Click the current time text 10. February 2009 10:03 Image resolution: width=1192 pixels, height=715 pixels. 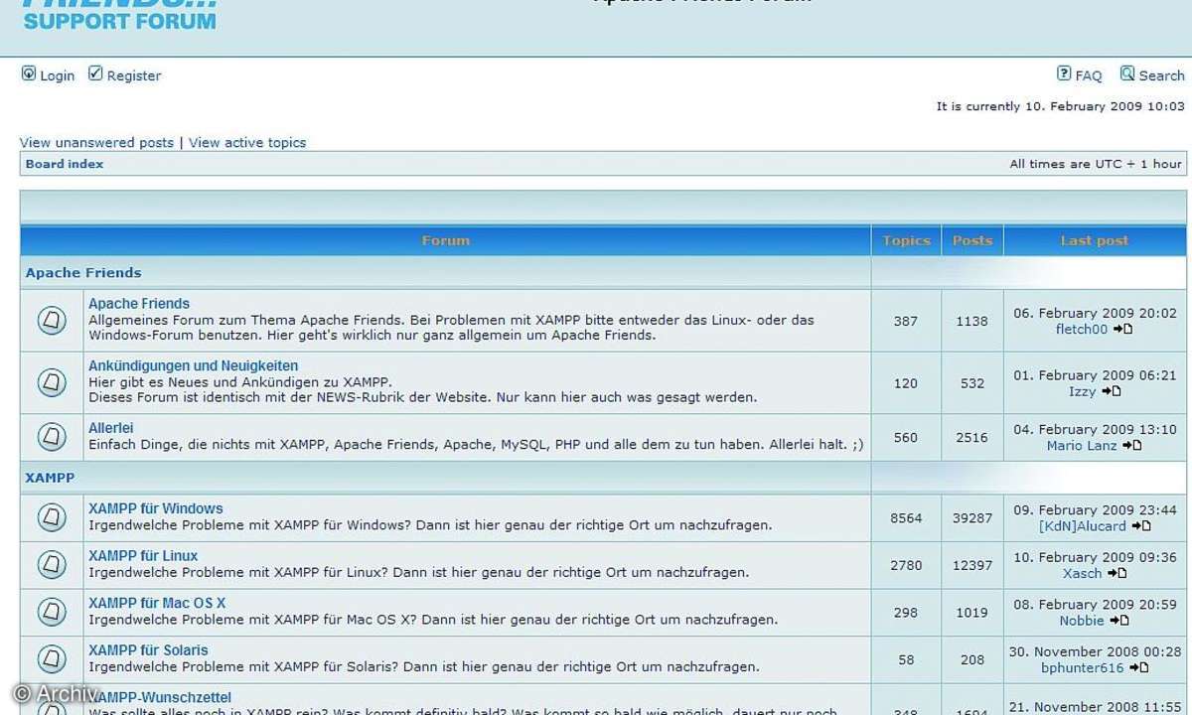pyautogui.click(x=1103, y=106)
